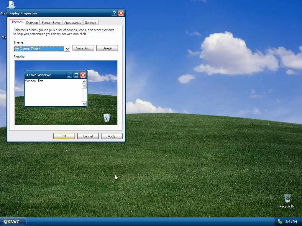Confirm with the OK button

click(x=64, y=136)
